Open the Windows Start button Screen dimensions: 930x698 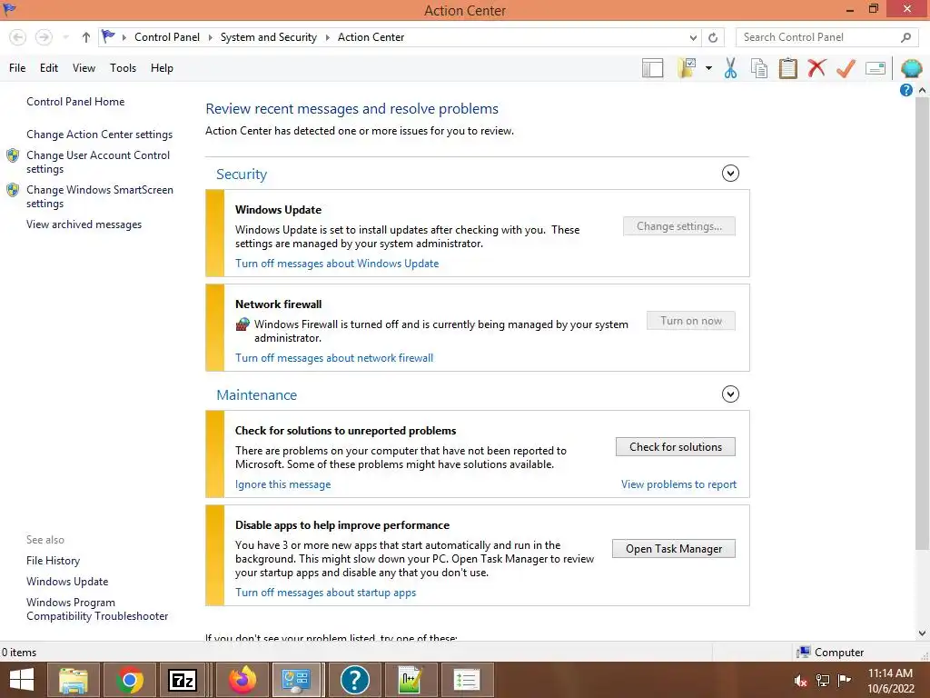(x=22, y=680)
